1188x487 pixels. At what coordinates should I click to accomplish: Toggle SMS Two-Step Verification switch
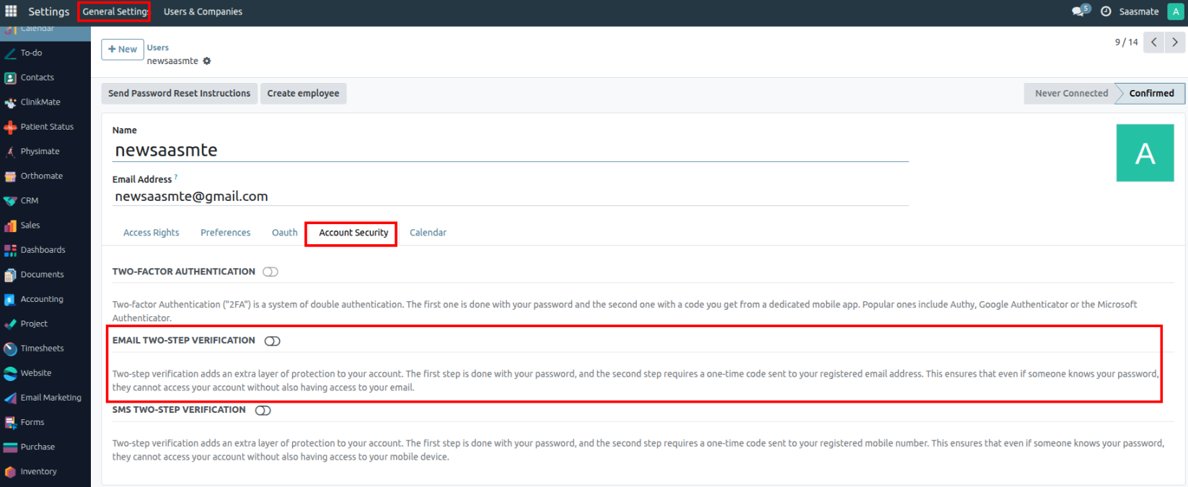click(x=263, y=410)
